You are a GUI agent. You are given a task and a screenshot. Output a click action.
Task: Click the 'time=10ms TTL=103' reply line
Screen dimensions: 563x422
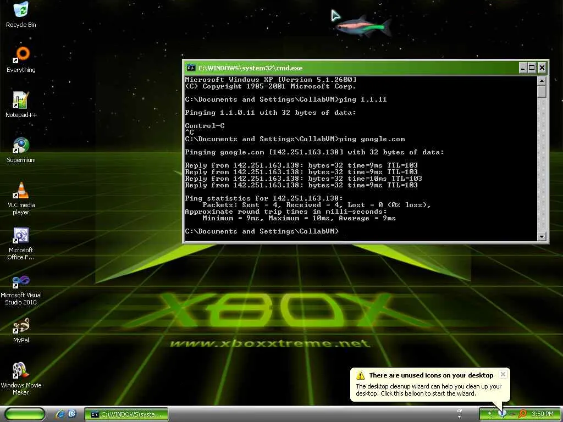(x=303, y=179)
